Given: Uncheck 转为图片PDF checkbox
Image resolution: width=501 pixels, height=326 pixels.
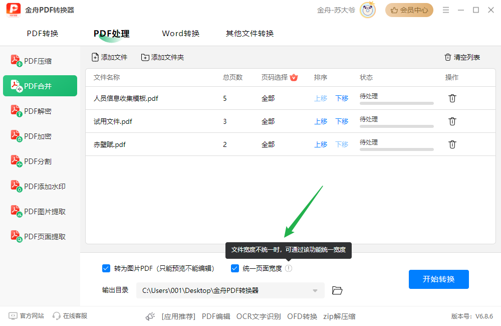Looking at the screenshot, I should tap(106, 268).
